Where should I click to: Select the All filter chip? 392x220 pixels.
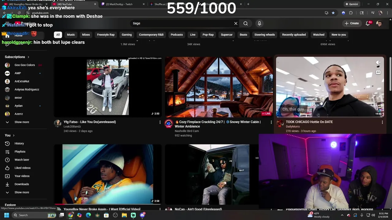[x=58, y=35]
